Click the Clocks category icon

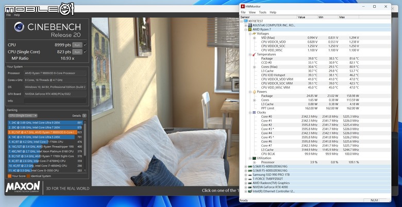tap(254, 112)
